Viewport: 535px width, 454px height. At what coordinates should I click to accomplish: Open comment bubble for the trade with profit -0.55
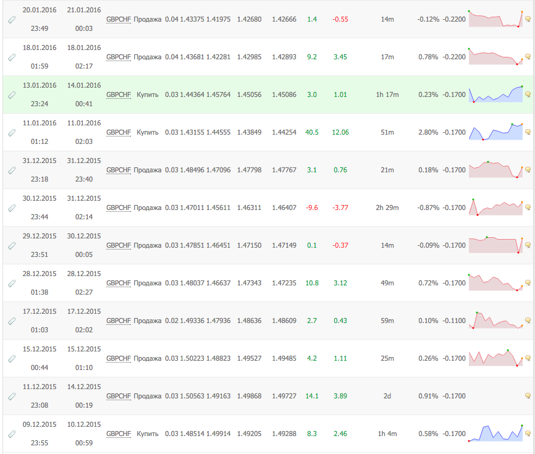(528, 19)
